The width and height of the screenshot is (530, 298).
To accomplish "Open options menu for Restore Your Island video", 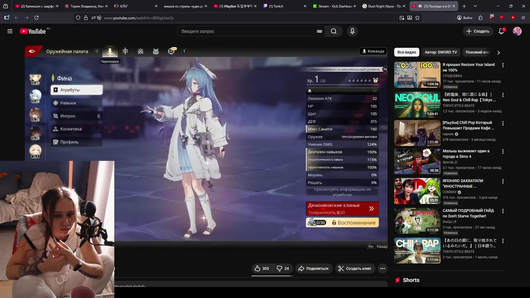I will pos(503,65).
